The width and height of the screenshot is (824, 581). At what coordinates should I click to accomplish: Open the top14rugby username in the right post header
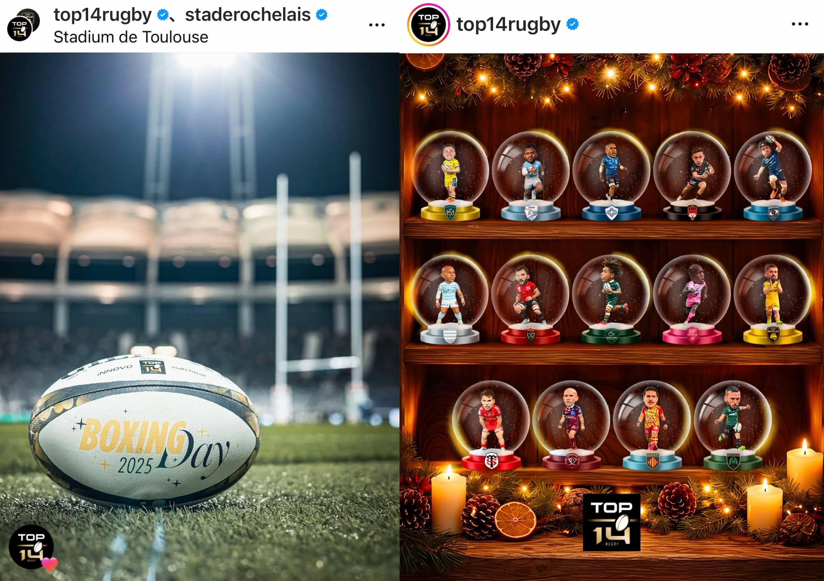pyautogui.click(x=508, y=24)
